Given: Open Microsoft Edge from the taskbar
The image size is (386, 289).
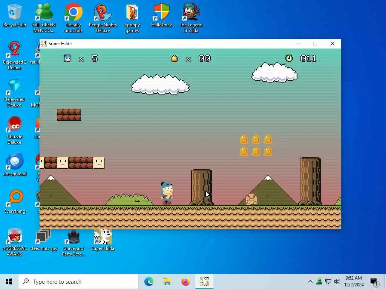Looking at the screenshot, I should click(149, 281).
